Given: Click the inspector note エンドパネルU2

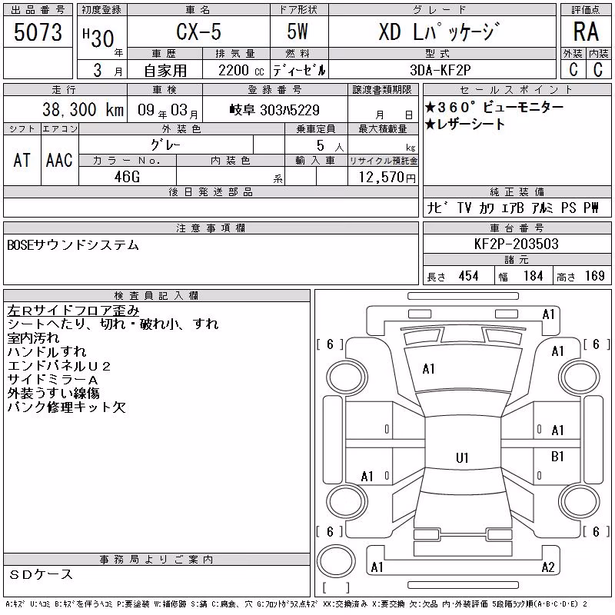Looking at the screenshot, I should [x=59, y=366].
